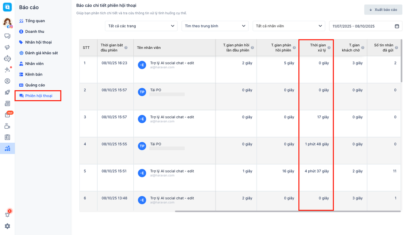
Task: Click the user avatar at top of sidebar
Action: (7, 22)
